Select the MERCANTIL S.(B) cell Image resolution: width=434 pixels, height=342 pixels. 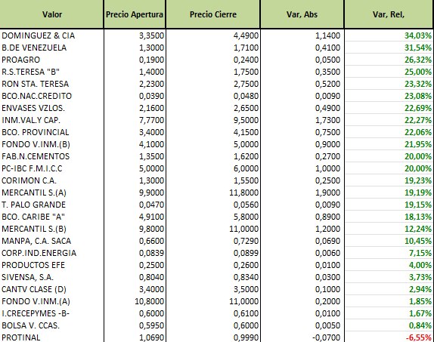51,229
